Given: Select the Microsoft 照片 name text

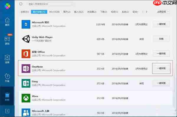Looking at the screenshot, I should tap(41, 22).
